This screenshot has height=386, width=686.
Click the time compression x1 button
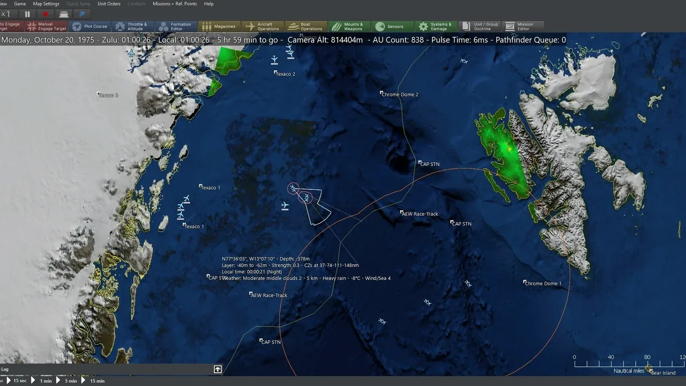pyautogui.click(x=6, y=14)
